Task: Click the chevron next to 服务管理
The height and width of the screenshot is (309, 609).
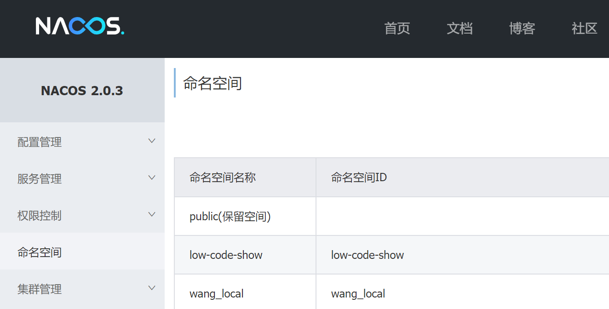Action: [152, 177]
